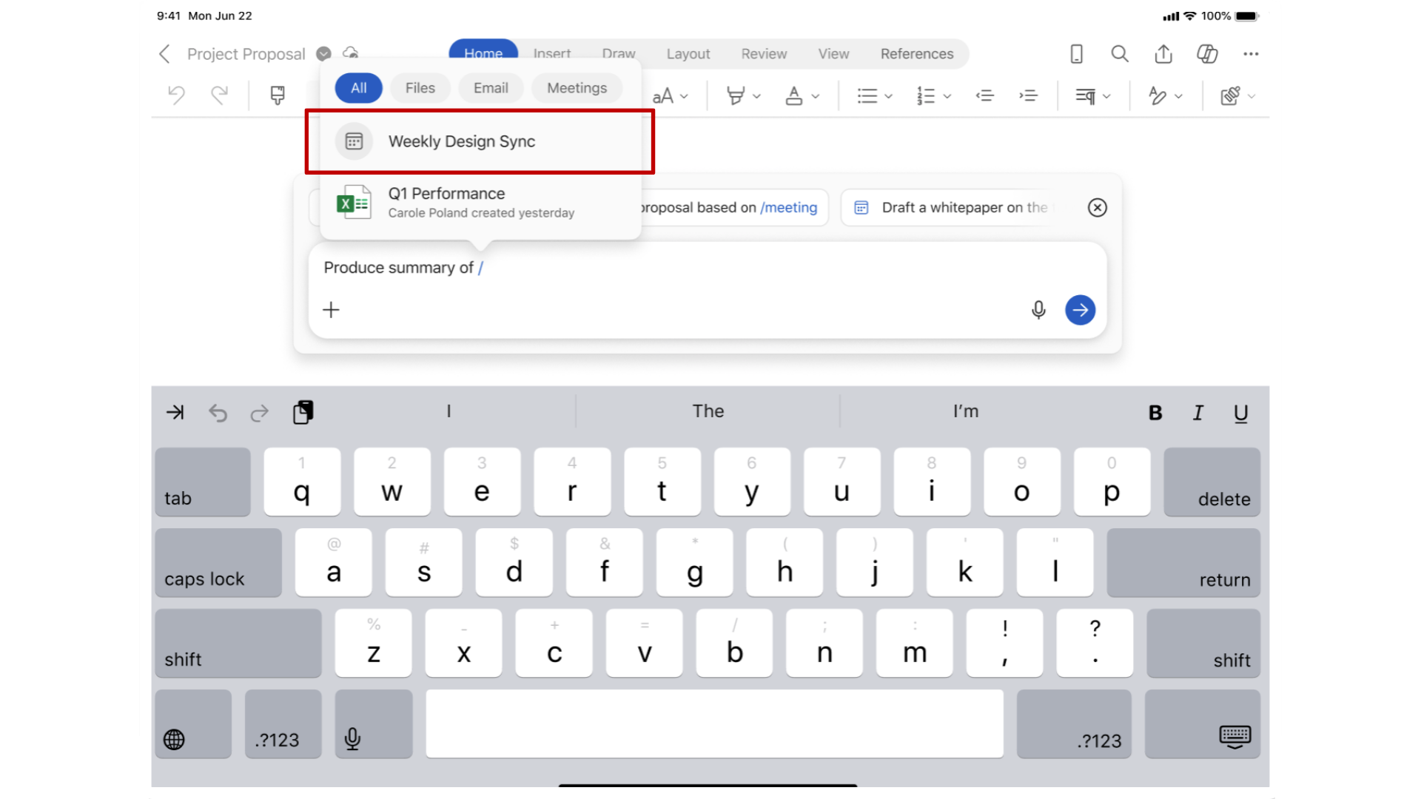Screen dimensions: 1421x799
Task: Open the Copilot icon in top bar
Action: (x=1207, y=54)
